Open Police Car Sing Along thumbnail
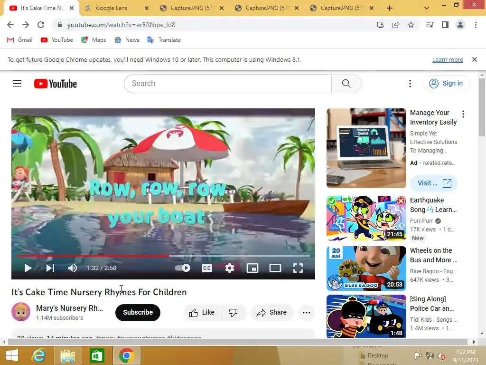486x365 pixels. (x=366, y=316)
